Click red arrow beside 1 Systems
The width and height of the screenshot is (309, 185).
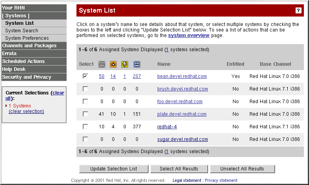(6, 106)
